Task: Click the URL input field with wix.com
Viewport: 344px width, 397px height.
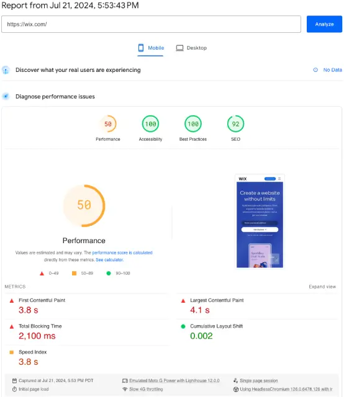Action: click(x=151, y=24)
